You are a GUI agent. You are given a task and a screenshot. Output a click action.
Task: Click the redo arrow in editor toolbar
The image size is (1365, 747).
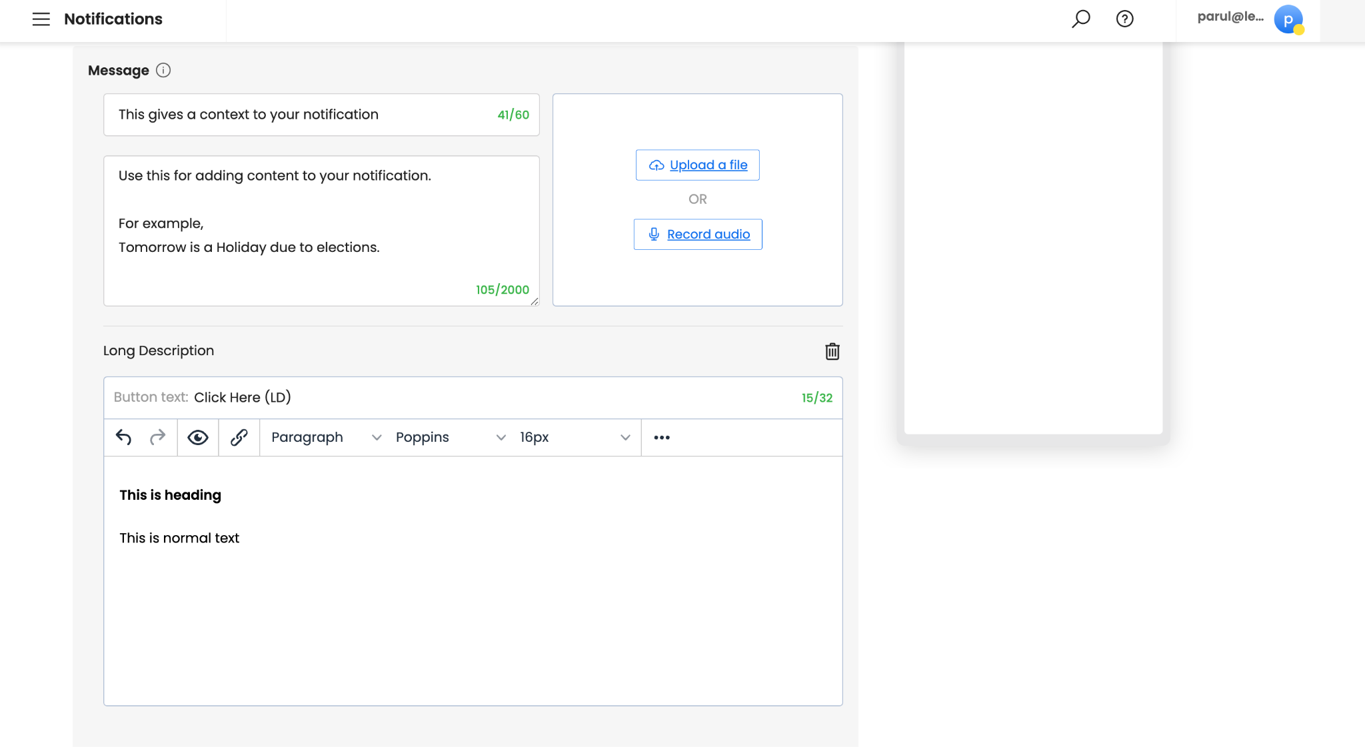(x=157, y=437)
